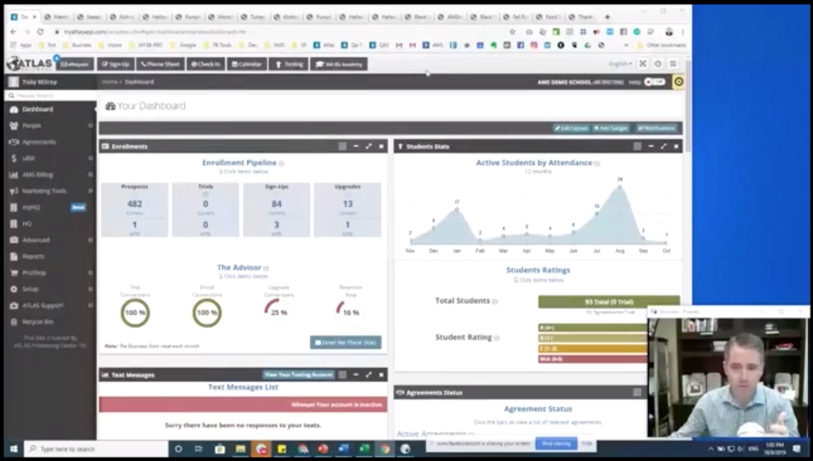Click the Students Stats gray square toggle

637,147
